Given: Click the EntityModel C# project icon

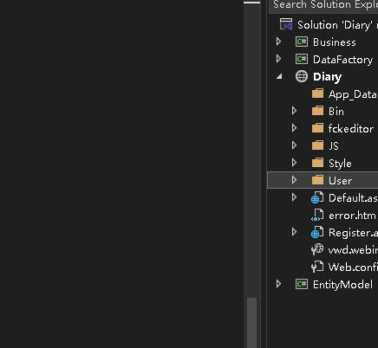Looking at the screenshot, I should click(302, 284).
